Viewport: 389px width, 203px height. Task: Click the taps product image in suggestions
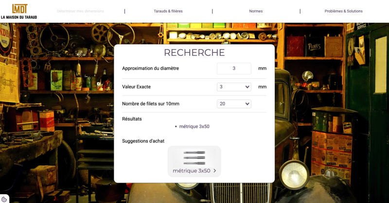[194, 158]
